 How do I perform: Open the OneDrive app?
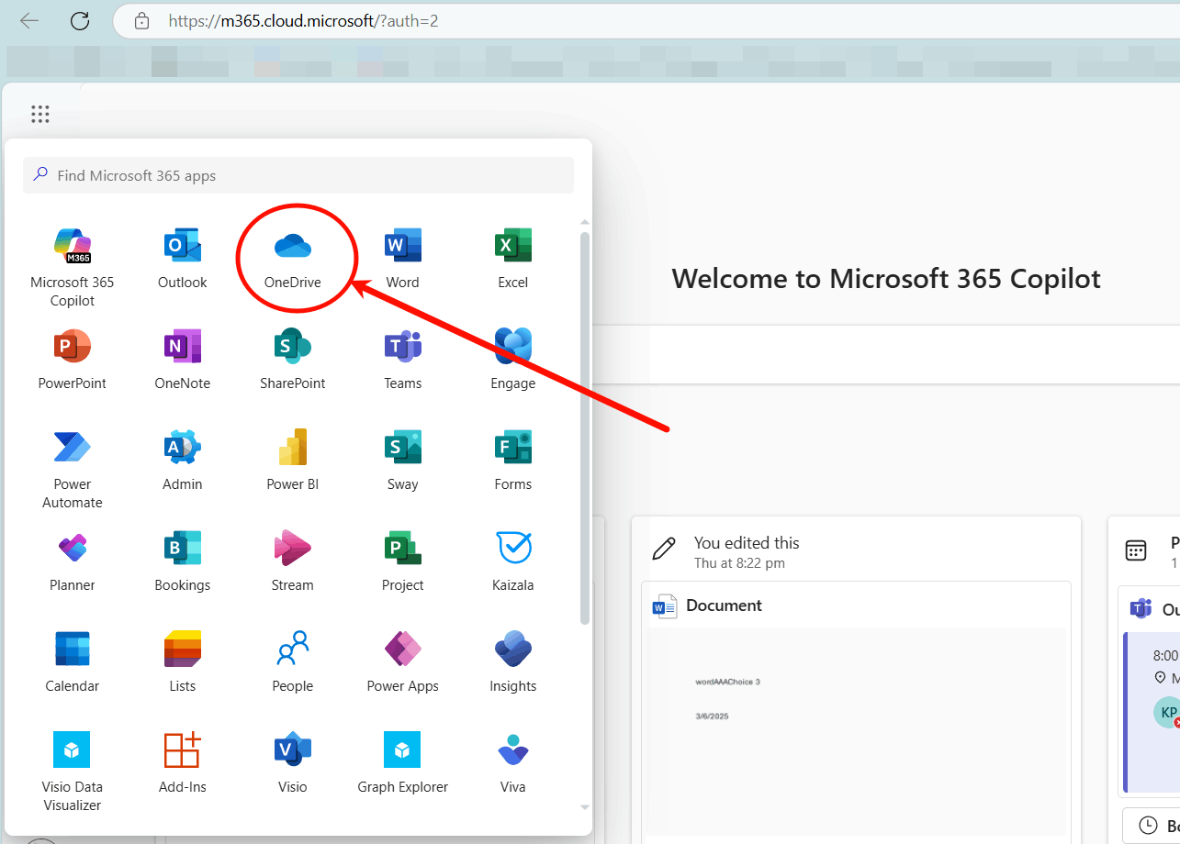(293, 257)
